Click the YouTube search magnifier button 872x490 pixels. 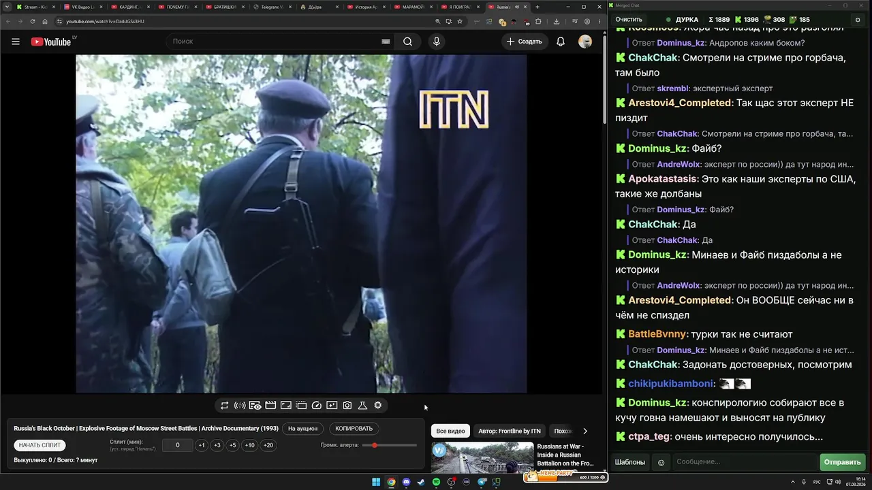pos(407,42)
